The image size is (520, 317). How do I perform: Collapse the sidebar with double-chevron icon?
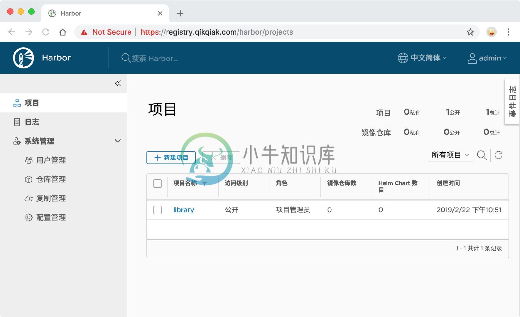pyautogui.click(x=118, y=83)
